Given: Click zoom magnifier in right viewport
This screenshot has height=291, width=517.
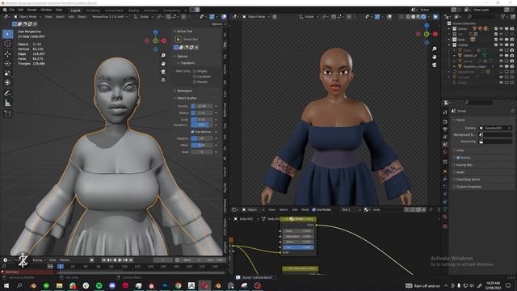Looking at the screenshot, I should (x=435, y=48).
